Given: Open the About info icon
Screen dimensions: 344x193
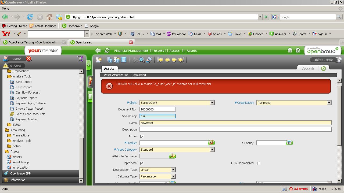Looking at the screenshot, I should [290, 50].
